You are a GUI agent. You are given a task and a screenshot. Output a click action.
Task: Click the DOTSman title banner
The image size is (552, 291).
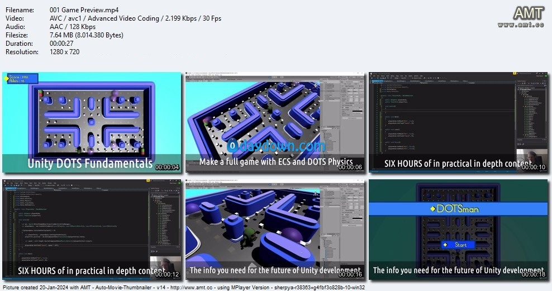click(458, 209)
